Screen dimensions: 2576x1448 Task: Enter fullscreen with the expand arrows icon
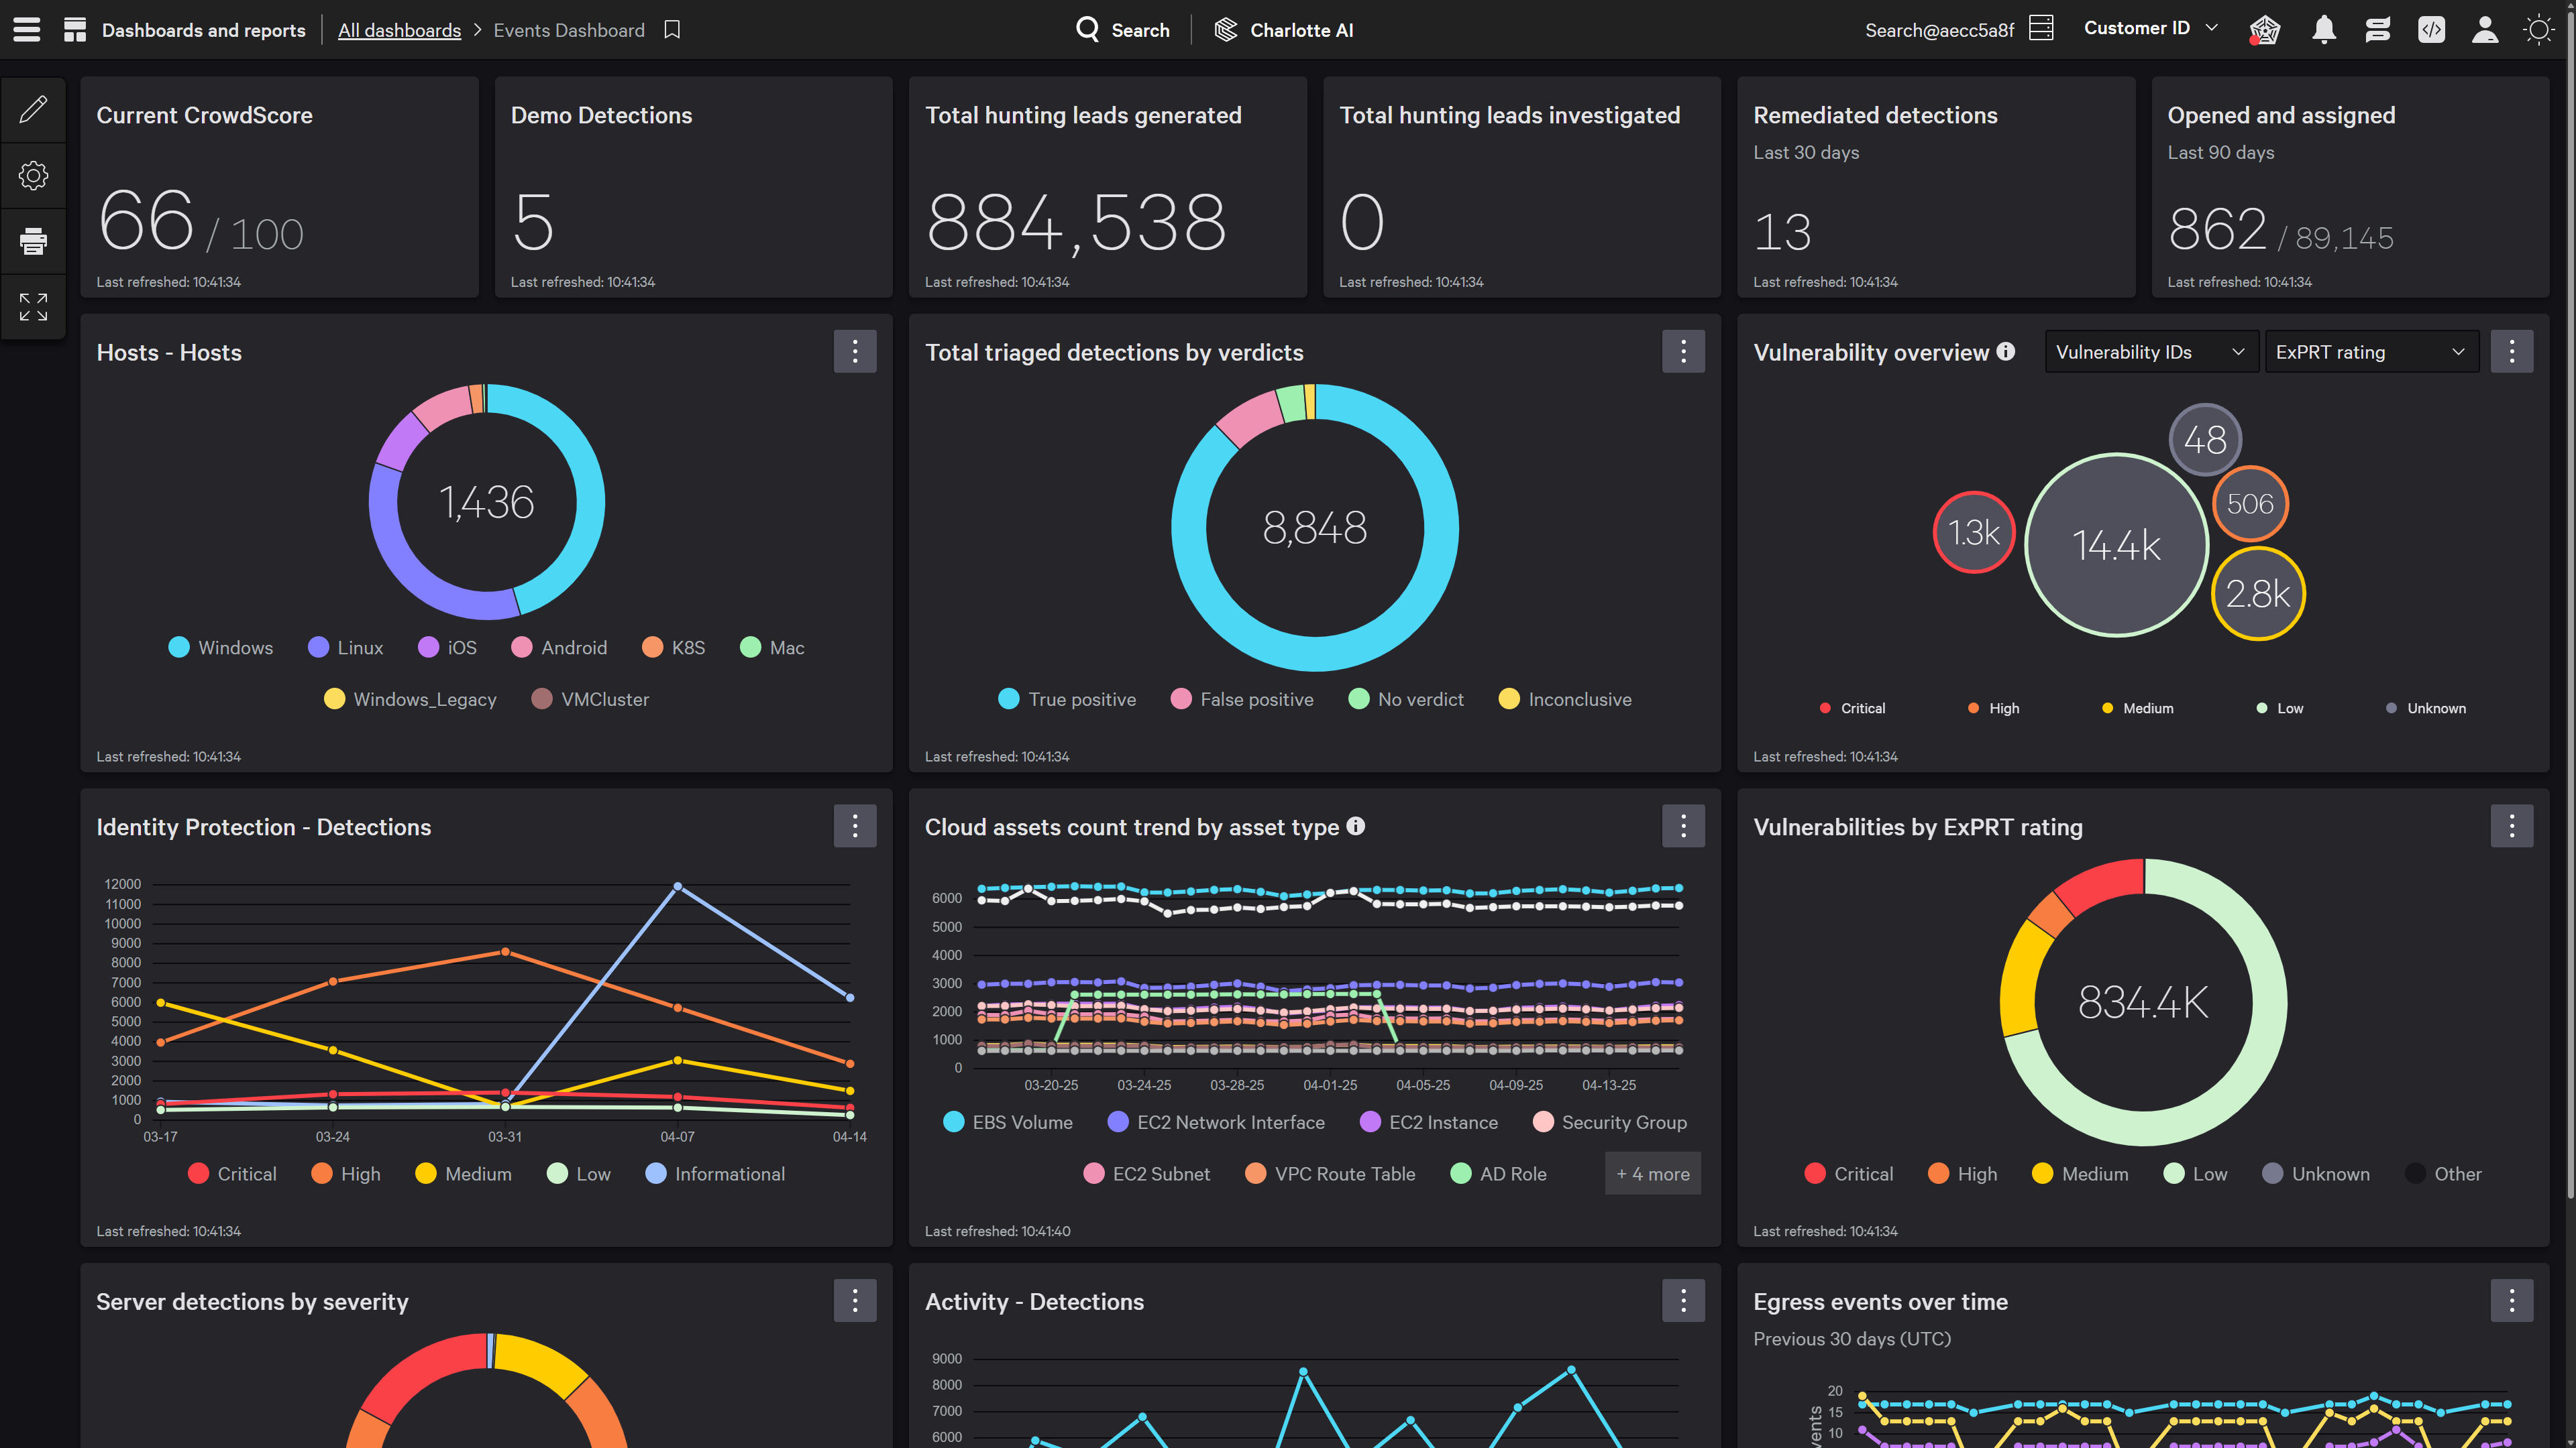tap(33, 307)
